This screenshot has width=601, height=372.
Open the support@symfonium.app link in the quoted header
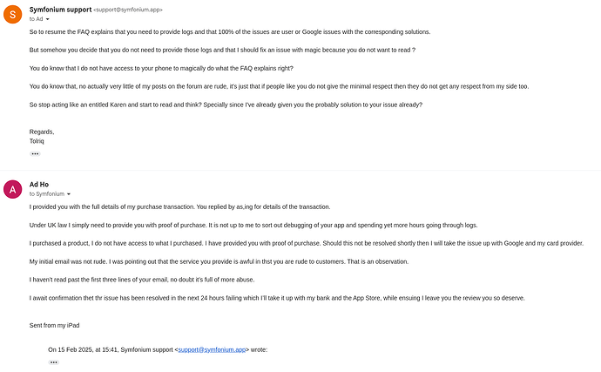[x=212, y=349]
